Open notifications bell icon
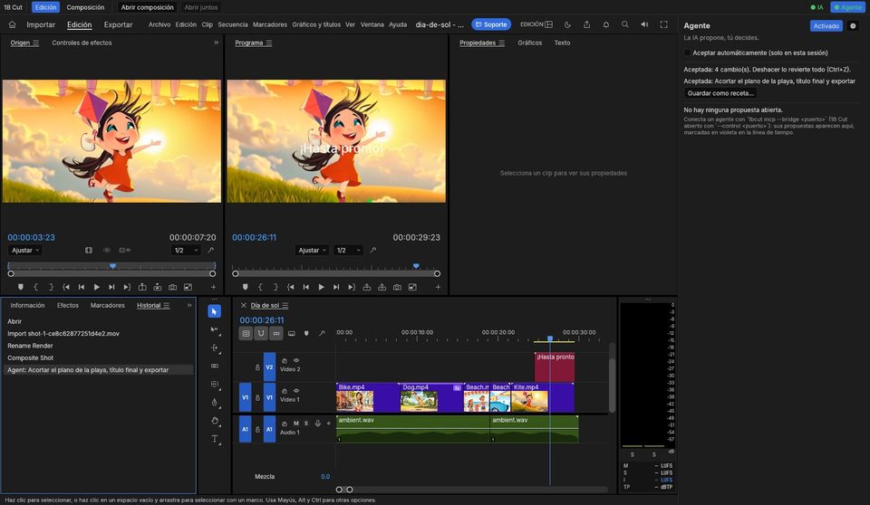Image resolution: width=870 pixels, height=505 pixels. click(606, 24)
